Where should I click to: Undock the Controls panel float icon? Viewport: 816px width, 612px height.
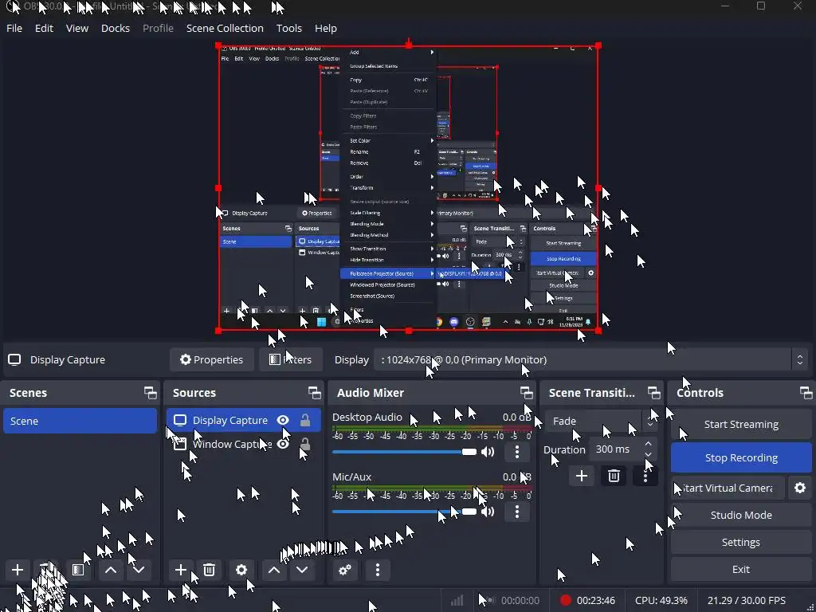806,393
